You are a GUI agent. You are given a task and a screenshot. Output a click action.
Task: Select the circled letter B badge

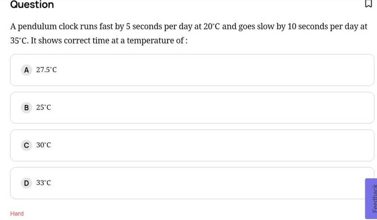pyautogui.click(x=26, y=108)
